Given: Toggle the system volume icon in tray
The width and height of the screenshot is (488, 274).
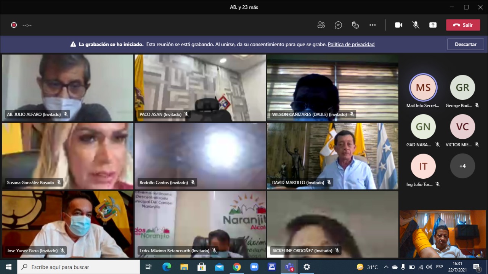Looking at the screenshot, I should click(x=429, y=267).
